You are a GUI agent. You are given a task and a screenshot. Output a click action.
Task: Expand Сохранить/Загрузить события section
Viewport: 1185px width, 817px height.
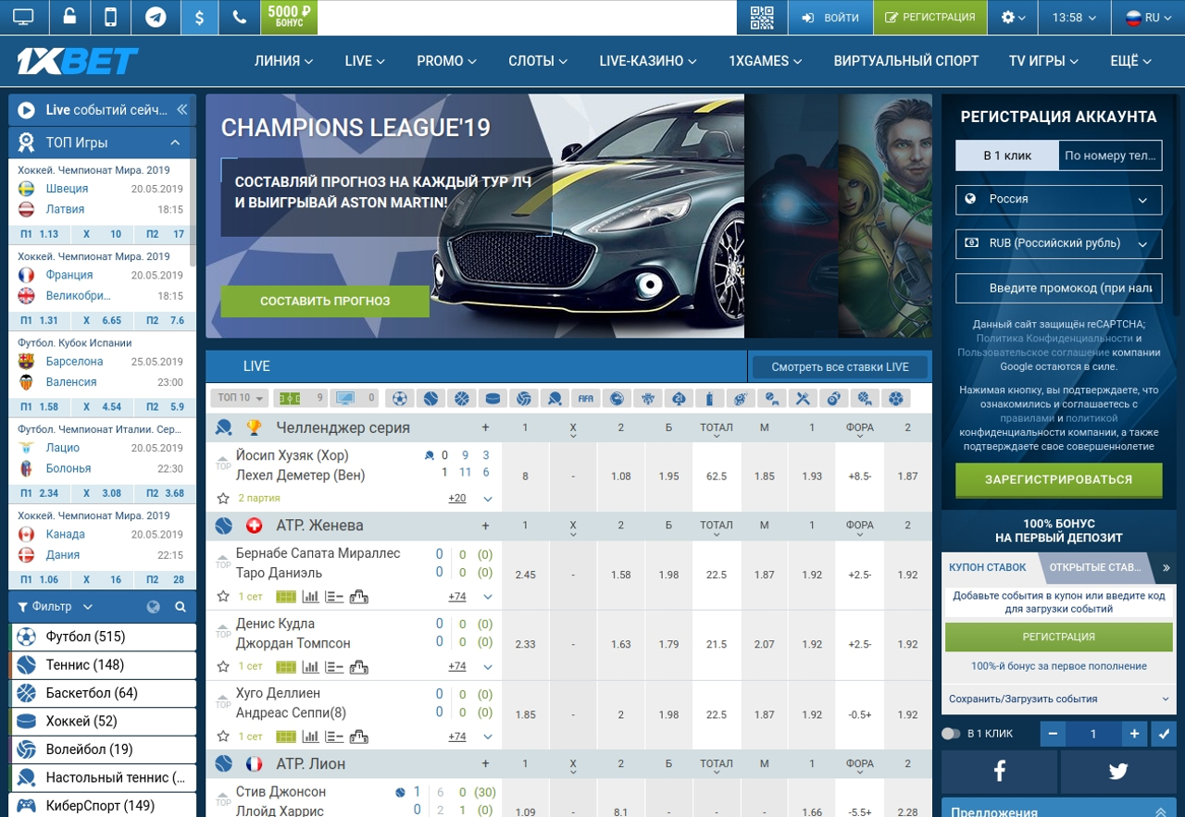coord(1059,699)
